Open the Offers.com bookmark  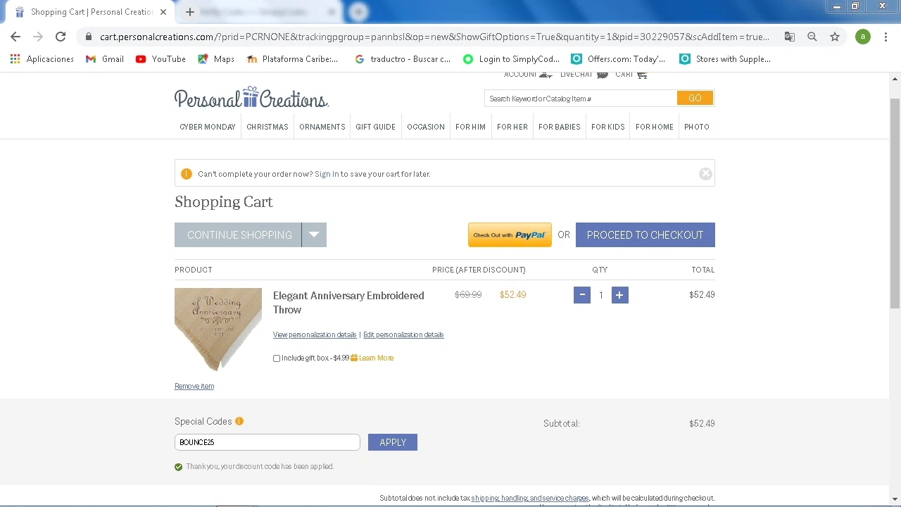tap(618, 59)
